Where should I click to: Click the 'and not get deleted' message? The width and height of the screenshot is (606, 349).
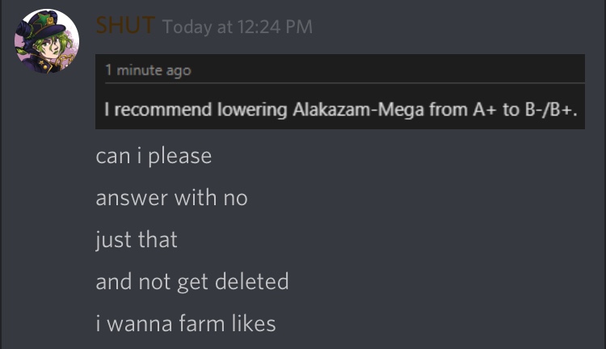pyautogui.click(x=191, y=282)
